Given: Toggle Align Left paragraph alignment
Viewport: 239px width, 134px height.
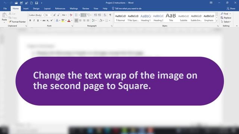Looking at the screenshot, I should pyautogui.click(x=76, y=20).
